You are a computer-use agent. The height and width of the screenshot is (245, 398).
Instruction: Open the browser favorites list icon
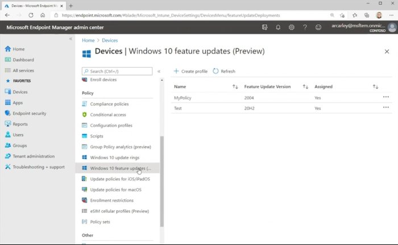coord(355,15)
